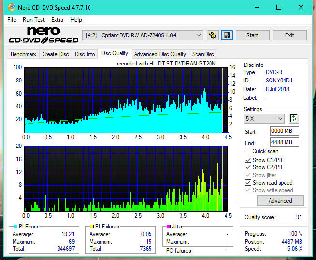This screenshot has height=260, width=316.
Task: Click the Nero CD-DVD Speed logo
Action: coord(44,35)
